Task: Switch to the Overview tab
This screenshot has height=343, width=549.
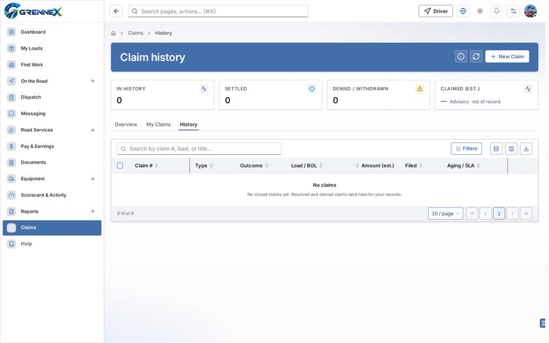Action: [x=126, y=125]
